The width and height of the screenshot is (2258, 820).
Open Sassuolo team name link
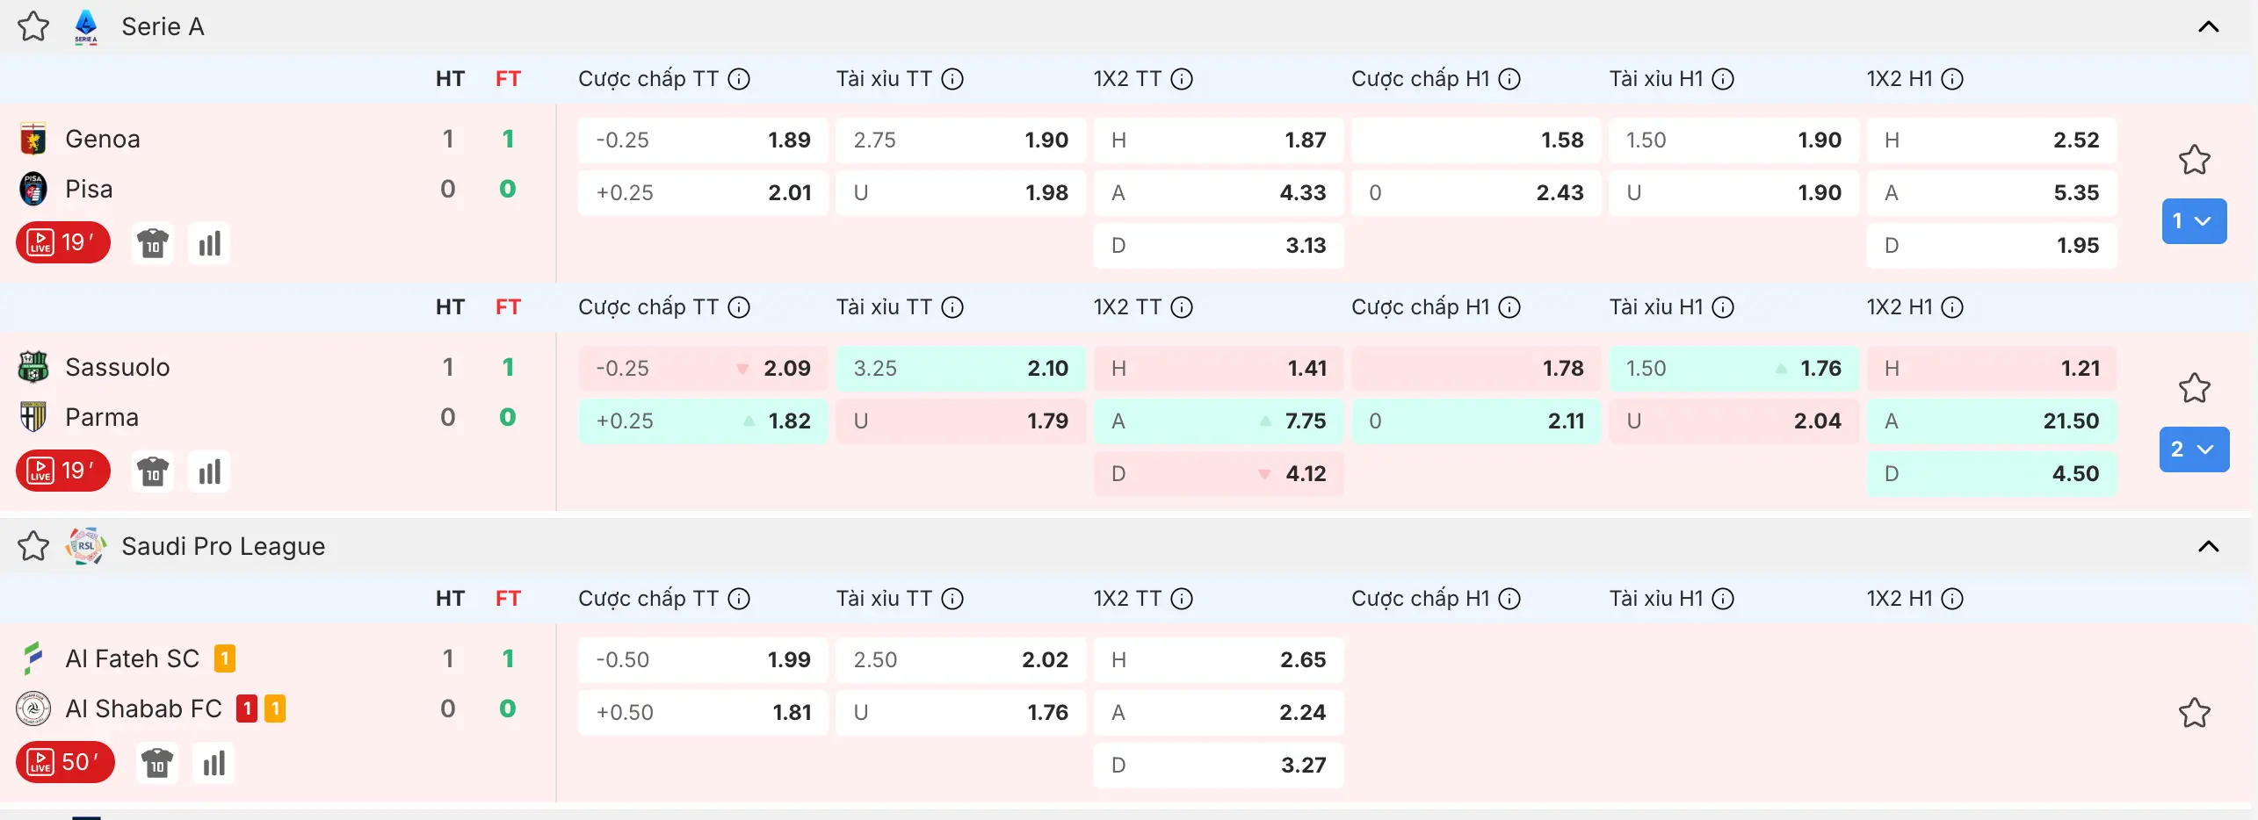(x=118, y=367)
